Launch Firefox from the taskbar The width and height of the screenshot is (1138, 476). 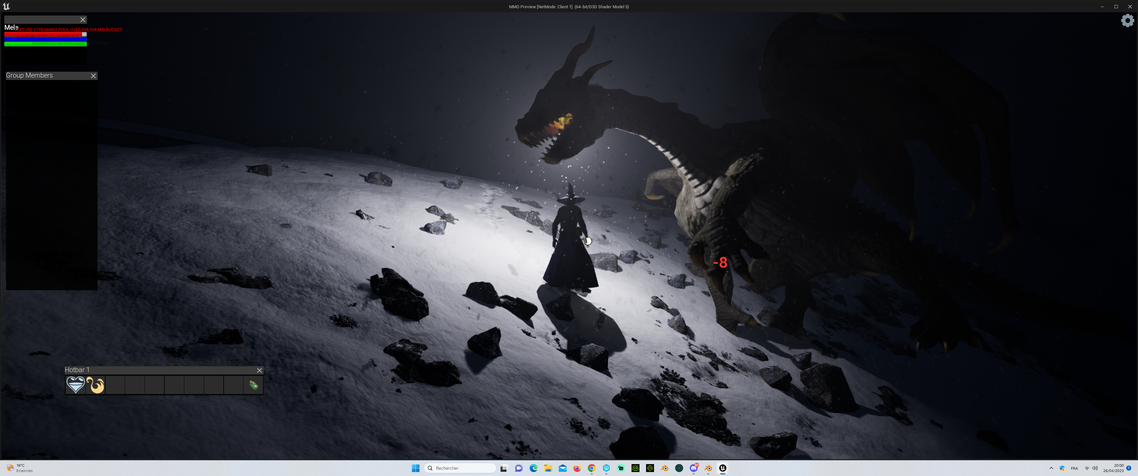click(577, 468)
